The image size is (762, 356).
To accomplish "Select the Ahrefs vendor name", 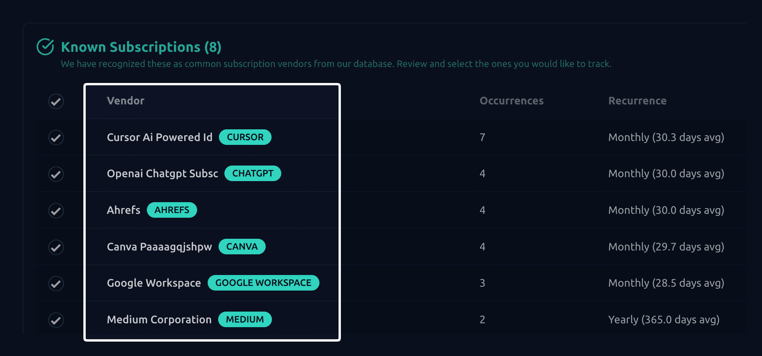I will click(x=123, y=210).
